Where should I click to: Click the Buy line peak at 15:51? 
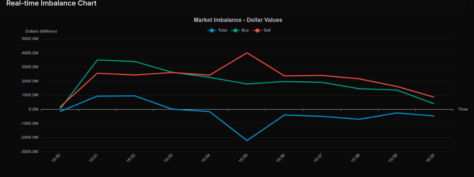click(97, 60)
